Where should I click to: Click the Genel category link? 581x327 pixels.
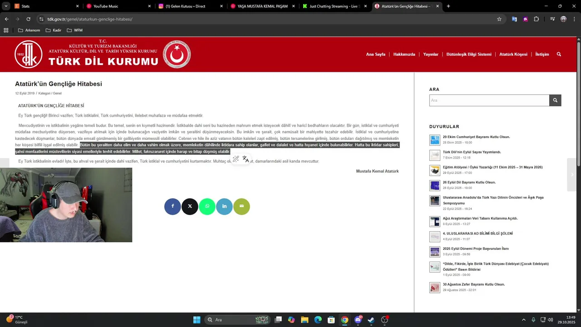click(x=57, y=94)
